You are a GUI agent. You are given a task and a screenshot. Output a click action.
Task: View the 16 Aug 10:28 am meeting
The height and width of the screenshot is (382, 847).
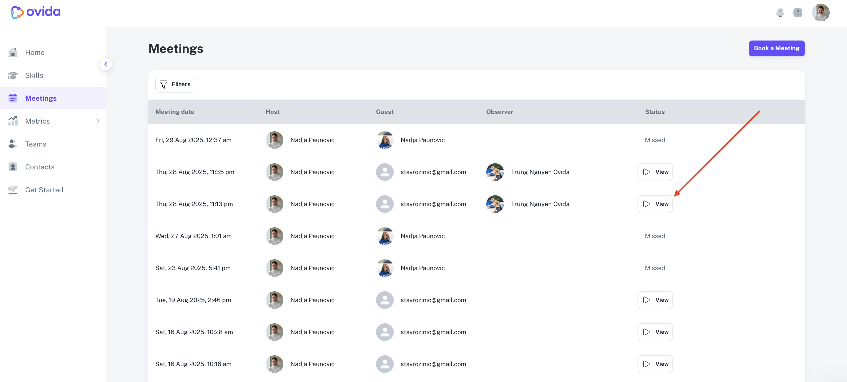[x=655, y=332]
